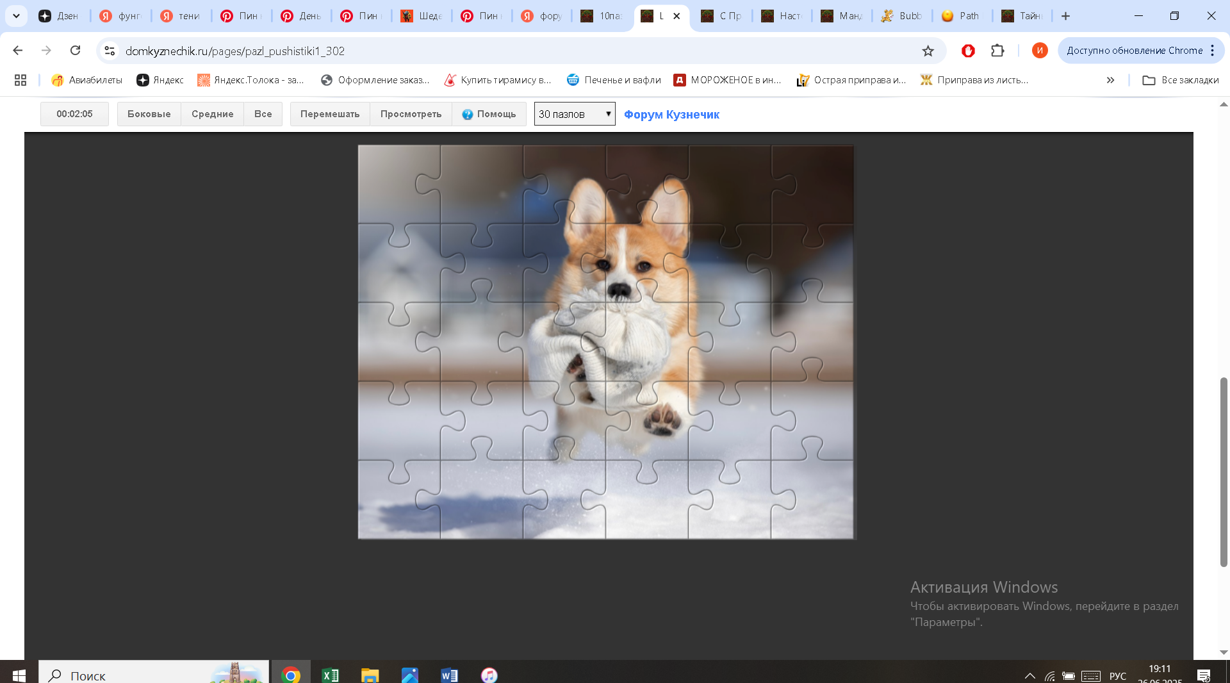Viewport: 1230px width, 683px height.
Task: Open the Авиабилеты bookmark
Action: point(86,80)
